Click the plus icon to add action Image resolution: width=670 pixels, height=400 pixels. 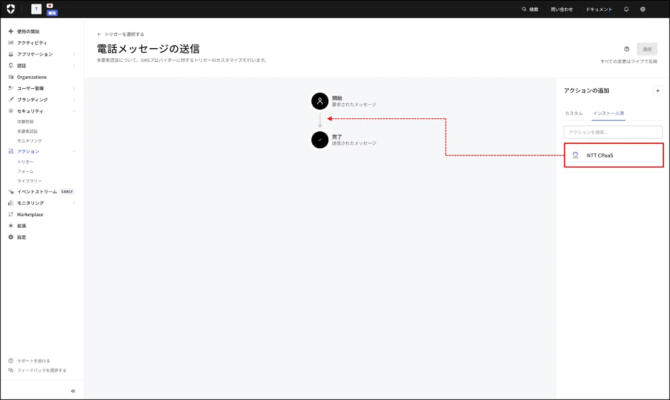coord(658,91)
